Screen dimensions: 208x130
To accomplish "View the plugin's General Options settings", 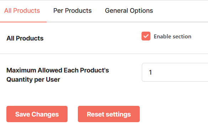I will (x=129, y=11).
